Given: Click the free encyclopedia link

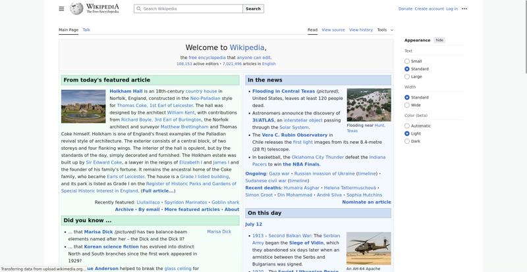Looking at the screenshot, I should pos(207,58).
